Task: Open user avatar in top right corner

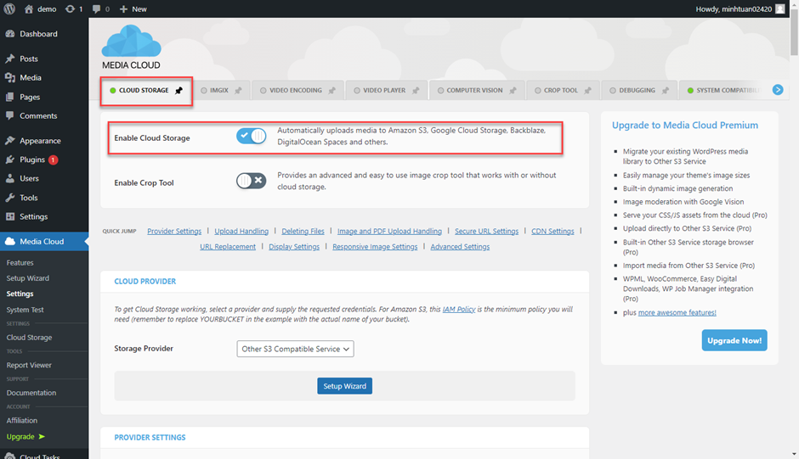Action: point(780,8)
